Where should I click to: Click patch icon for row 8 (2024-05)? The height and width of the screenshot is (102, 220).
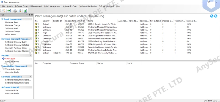coord(36,44)
